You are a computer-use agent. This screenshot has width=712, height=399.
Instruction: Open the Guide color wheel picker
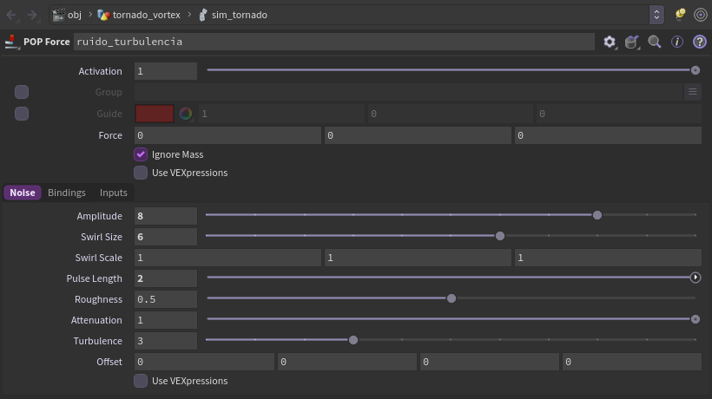point(186,114)
